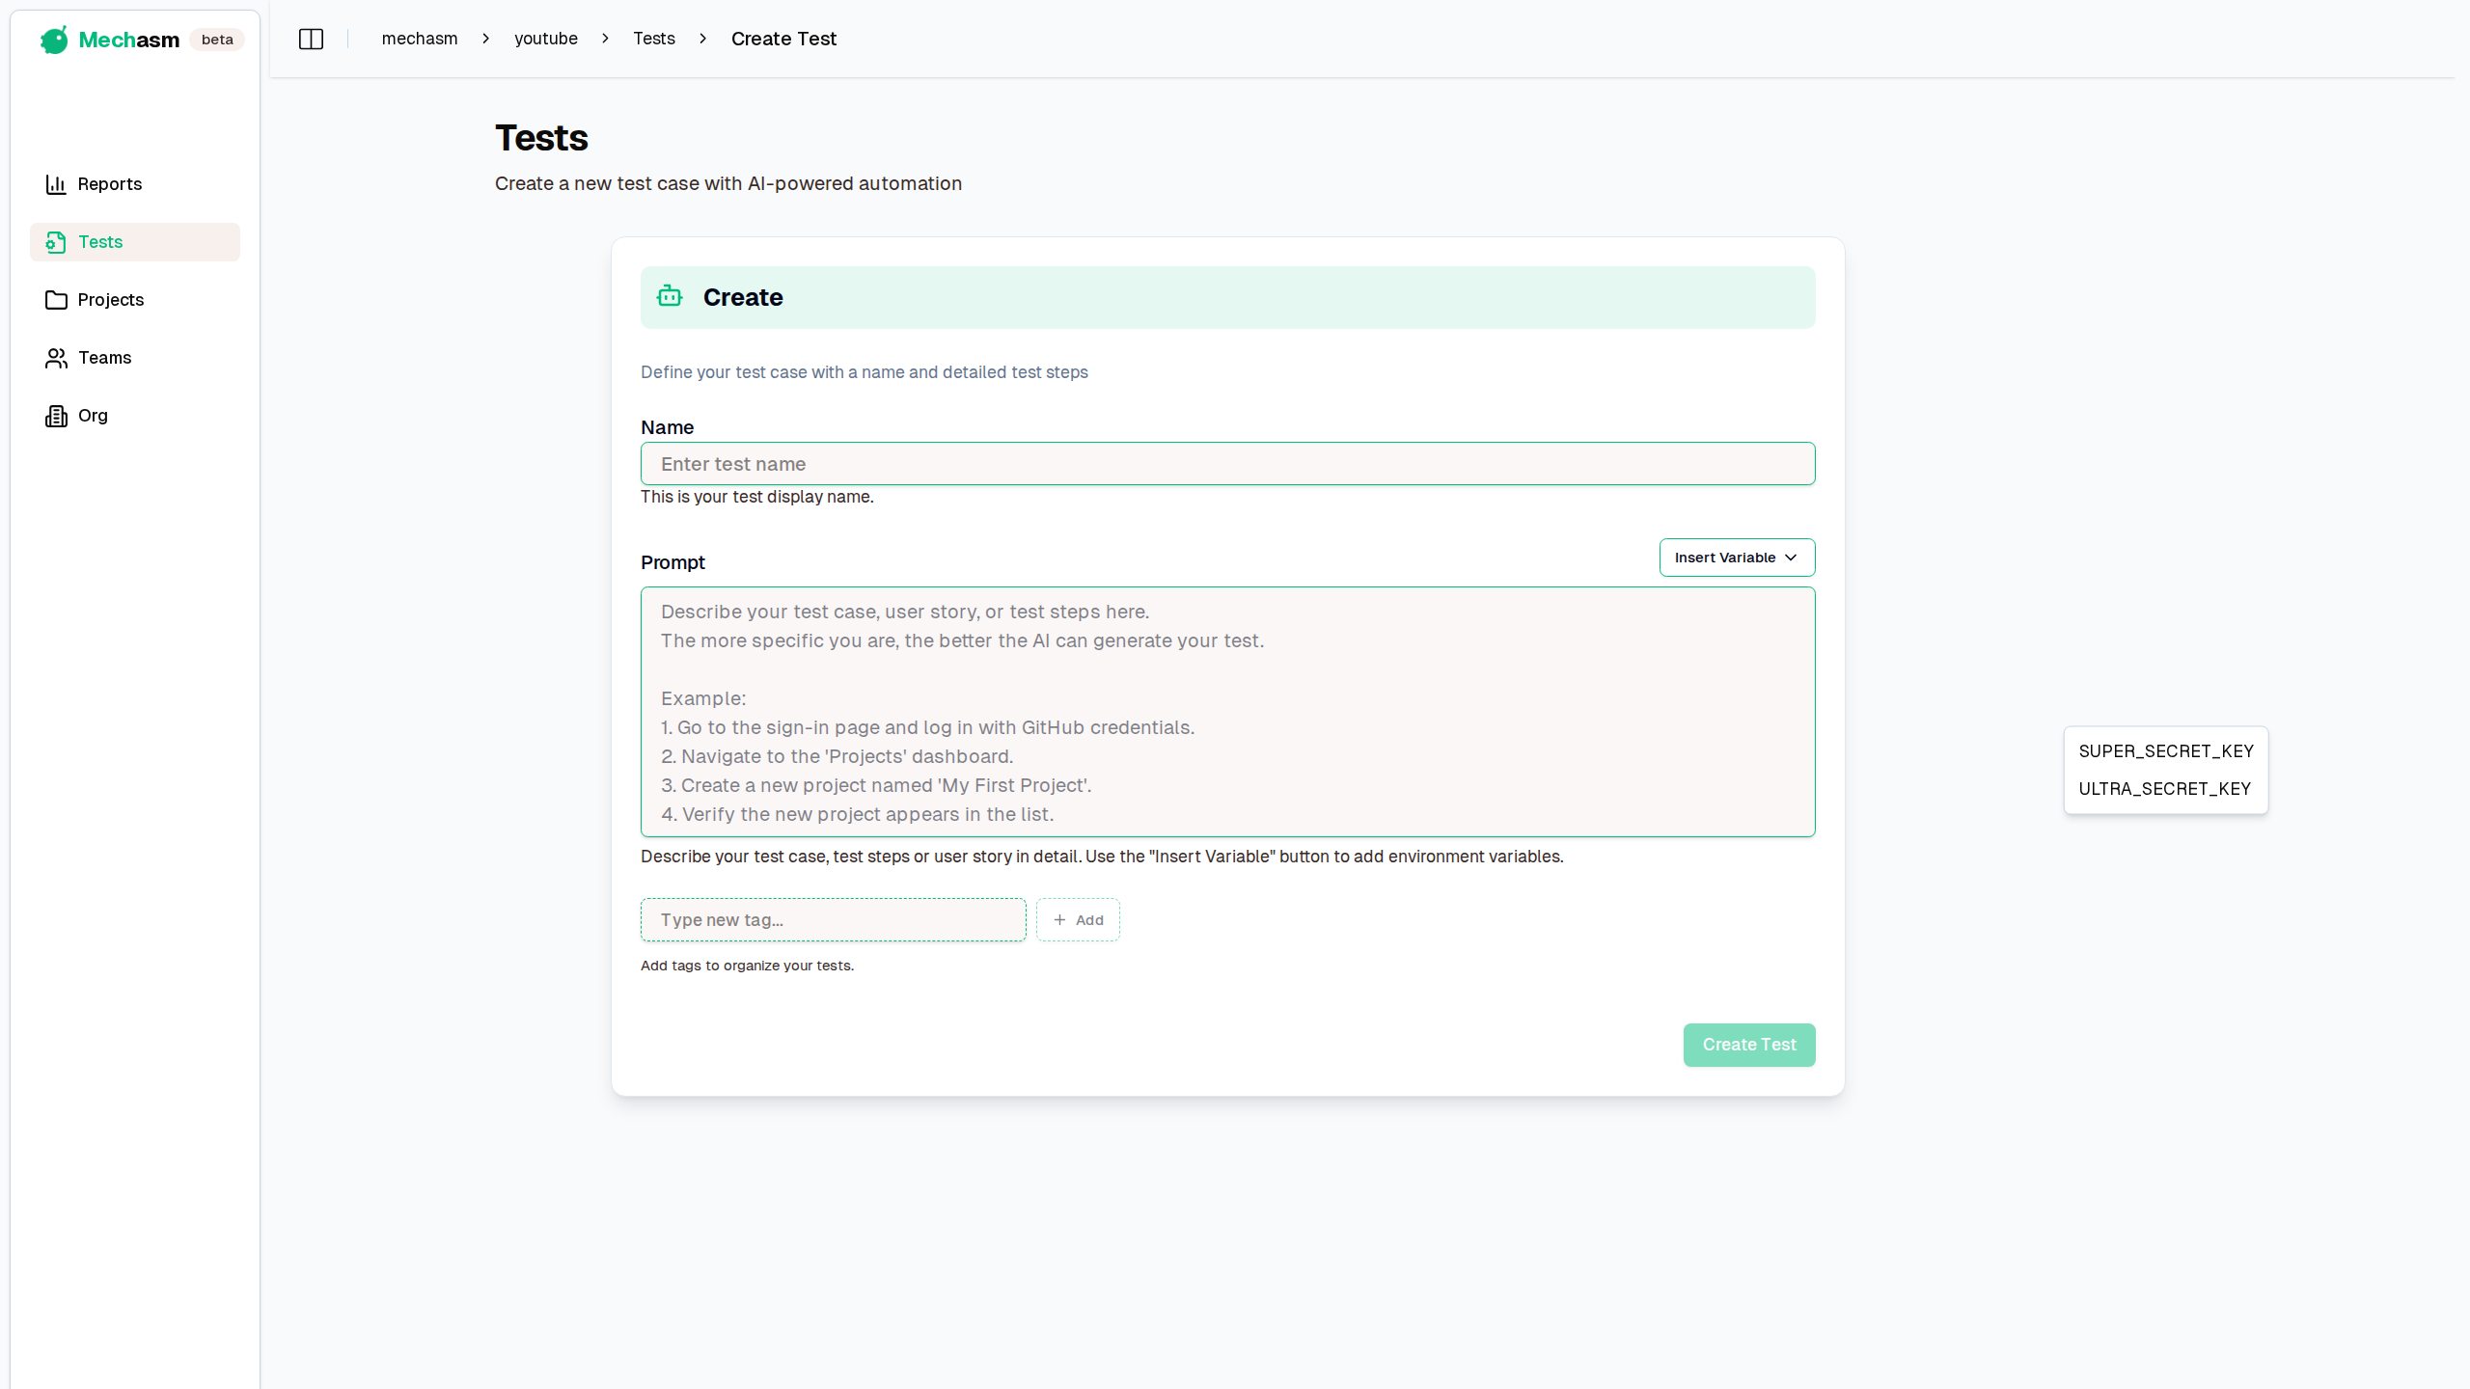The width and height of the screenshot is (2470, 1389).
Task: Focus the test Name input field
Action: (x=1227, y=464)
